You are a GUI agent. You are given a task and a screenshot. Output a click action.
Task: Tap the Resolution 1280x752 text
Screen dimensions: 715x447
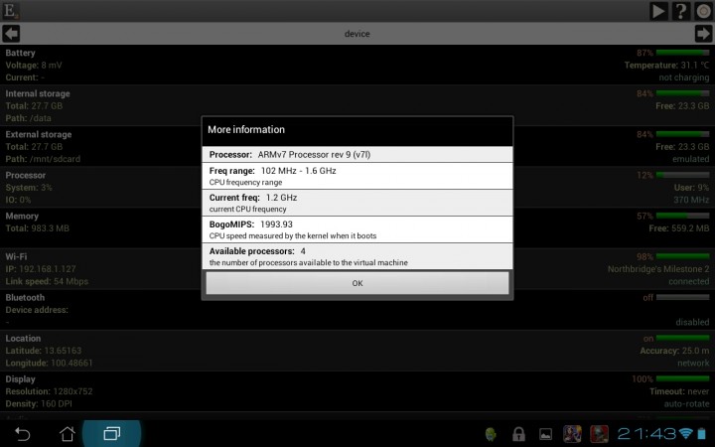(49, 391)
